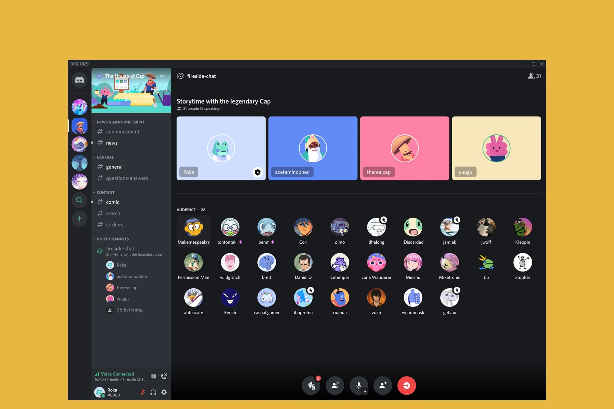This screenshot has height=409, width=614.
Task: Disconnect the call with the hang-up icon
Action: [x=164, y=376]
